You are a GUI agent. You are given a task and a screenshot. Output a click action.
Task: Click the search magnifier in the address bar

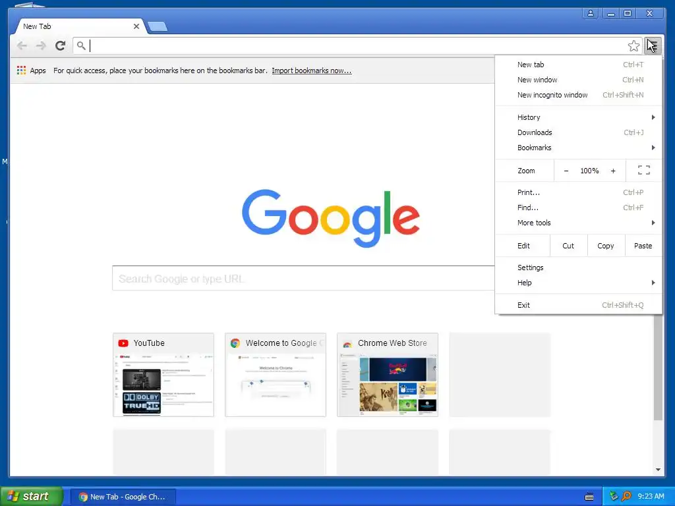coord(81,45)
